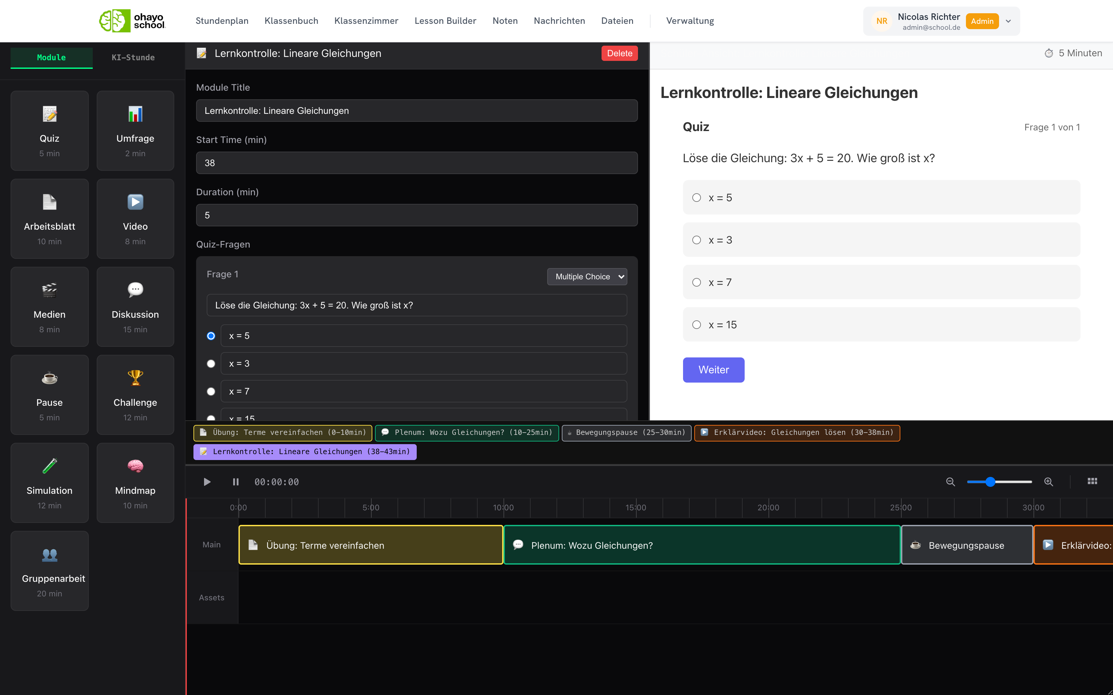Click the Module Title input field
Viewport: 1113px width, 695px height.
pos(417,111)
